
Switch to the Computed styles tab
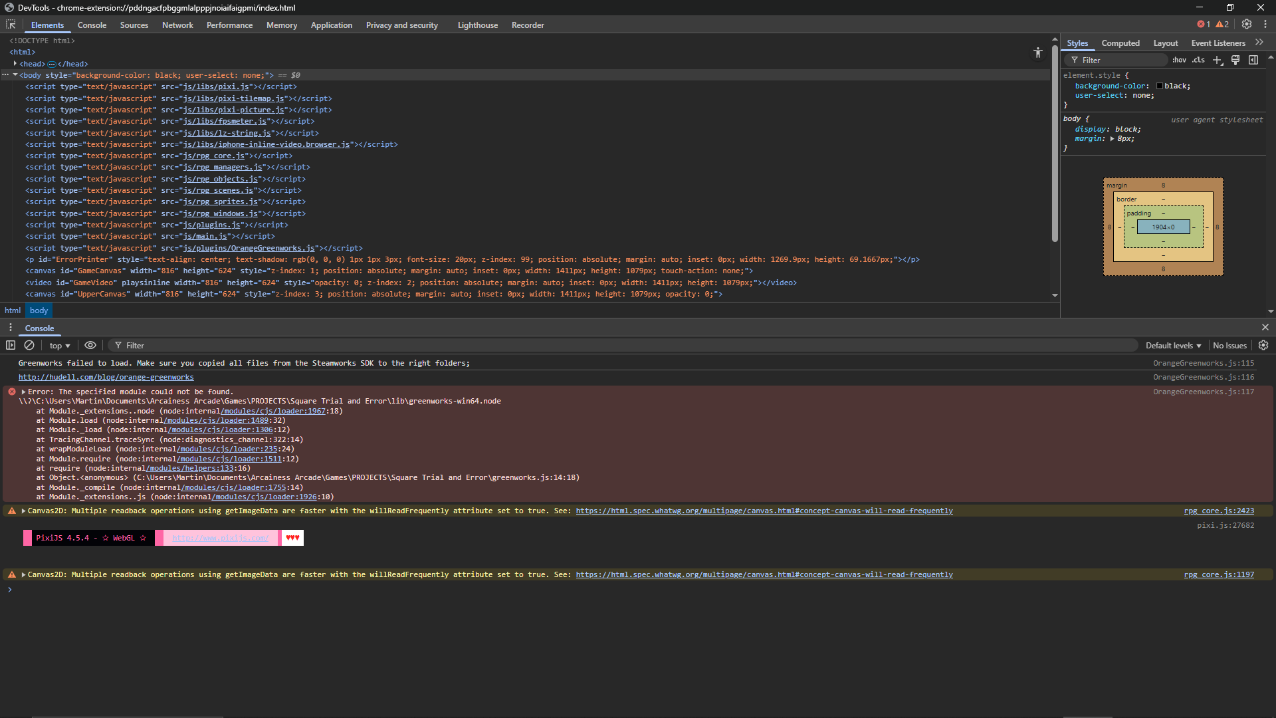[x=1120, y=43]
